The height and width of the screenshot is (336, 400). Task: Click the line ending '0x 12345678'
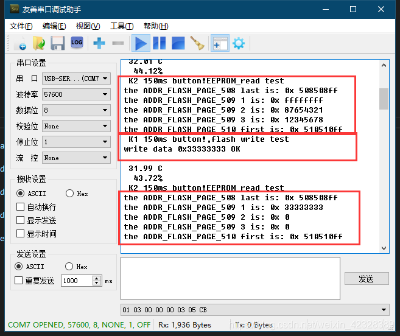click(223, 120)
